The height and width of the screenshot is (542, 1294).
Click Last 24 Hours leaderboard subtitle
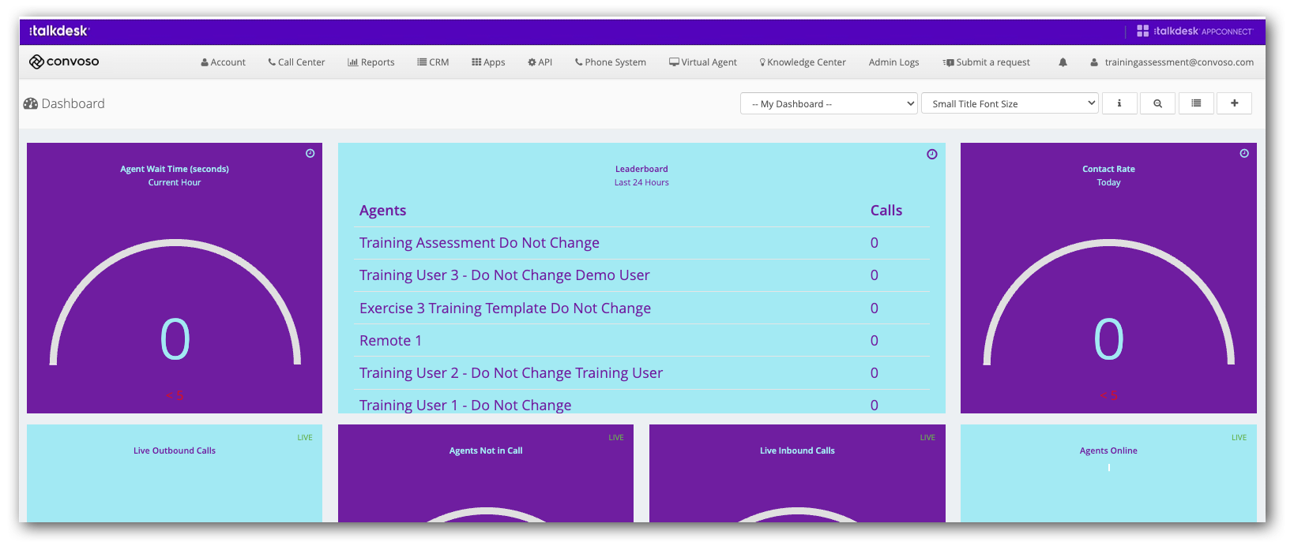641,182
